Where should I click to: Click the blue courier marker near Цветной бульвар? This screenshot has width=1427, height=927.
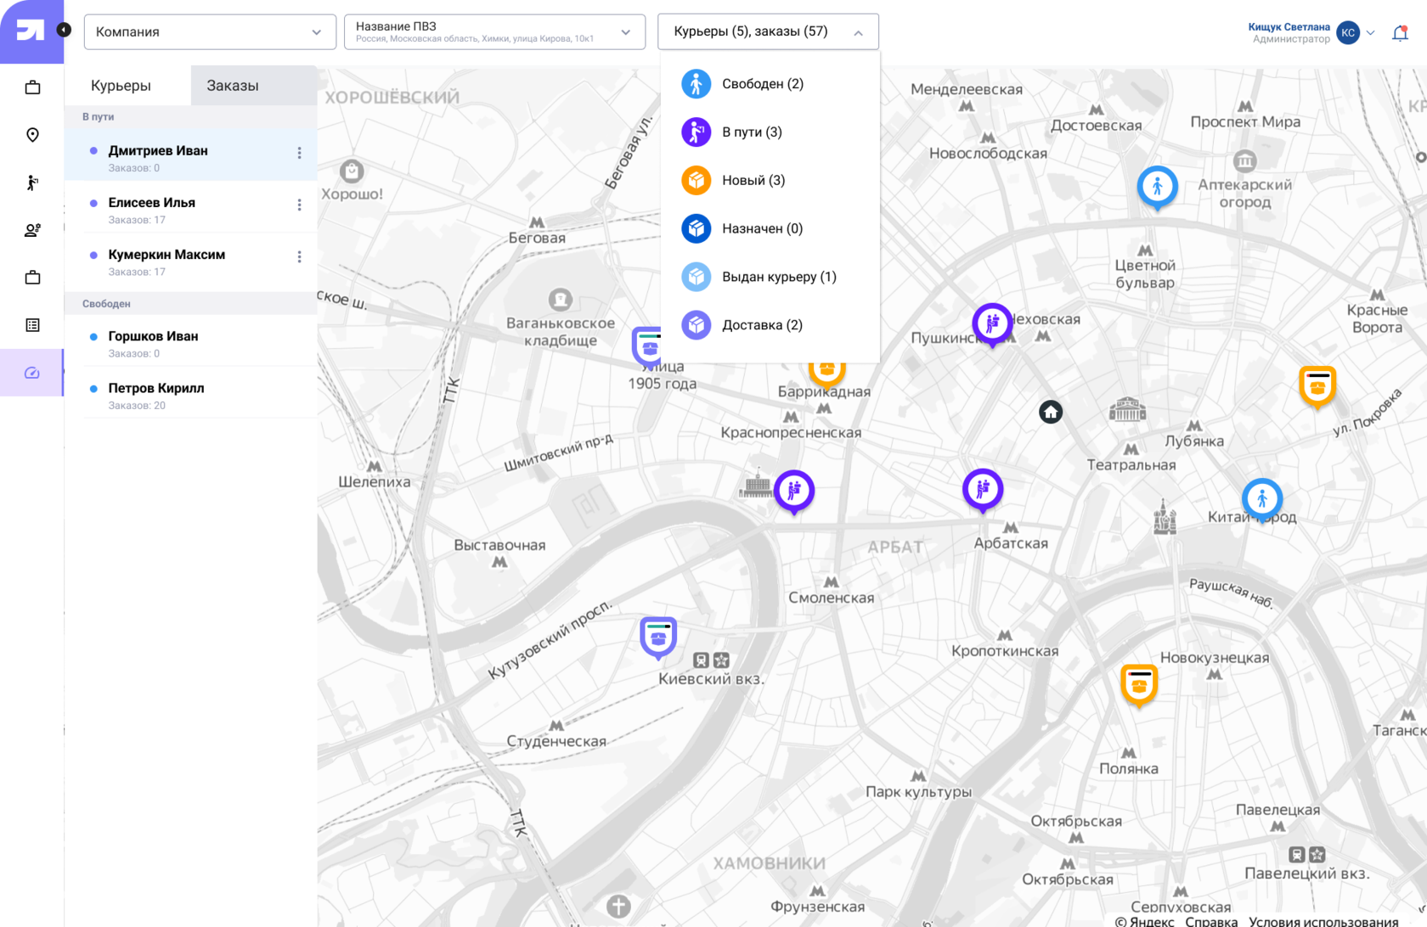pos(1157,188)
